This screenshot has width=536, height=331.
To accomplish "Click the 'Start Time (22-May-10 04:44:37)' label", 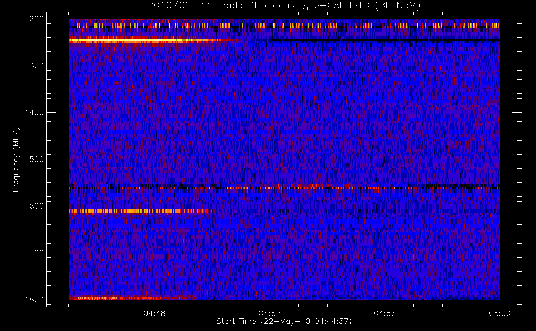I will point(284,321).
